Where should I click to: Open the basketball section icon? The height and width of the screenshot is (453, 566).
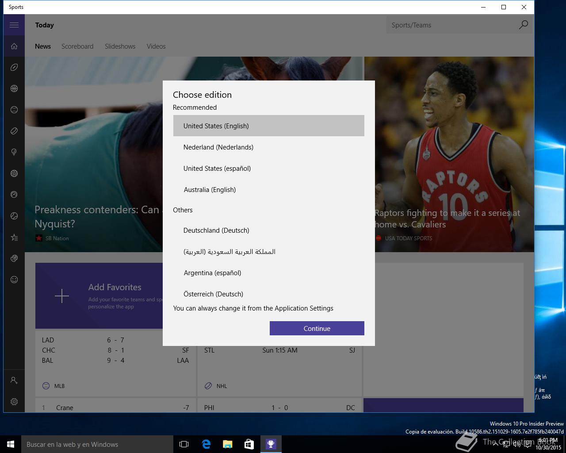click(14, 88)
